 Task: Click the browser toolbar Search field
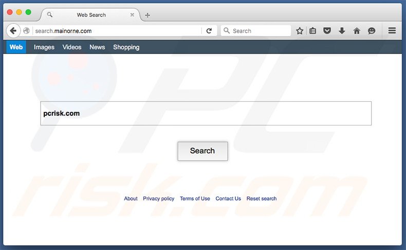click(x=256, y=31)
